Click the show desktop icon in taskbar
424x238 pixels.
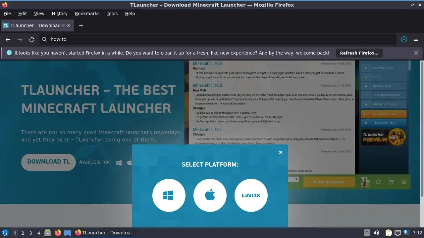coord(68,233)
